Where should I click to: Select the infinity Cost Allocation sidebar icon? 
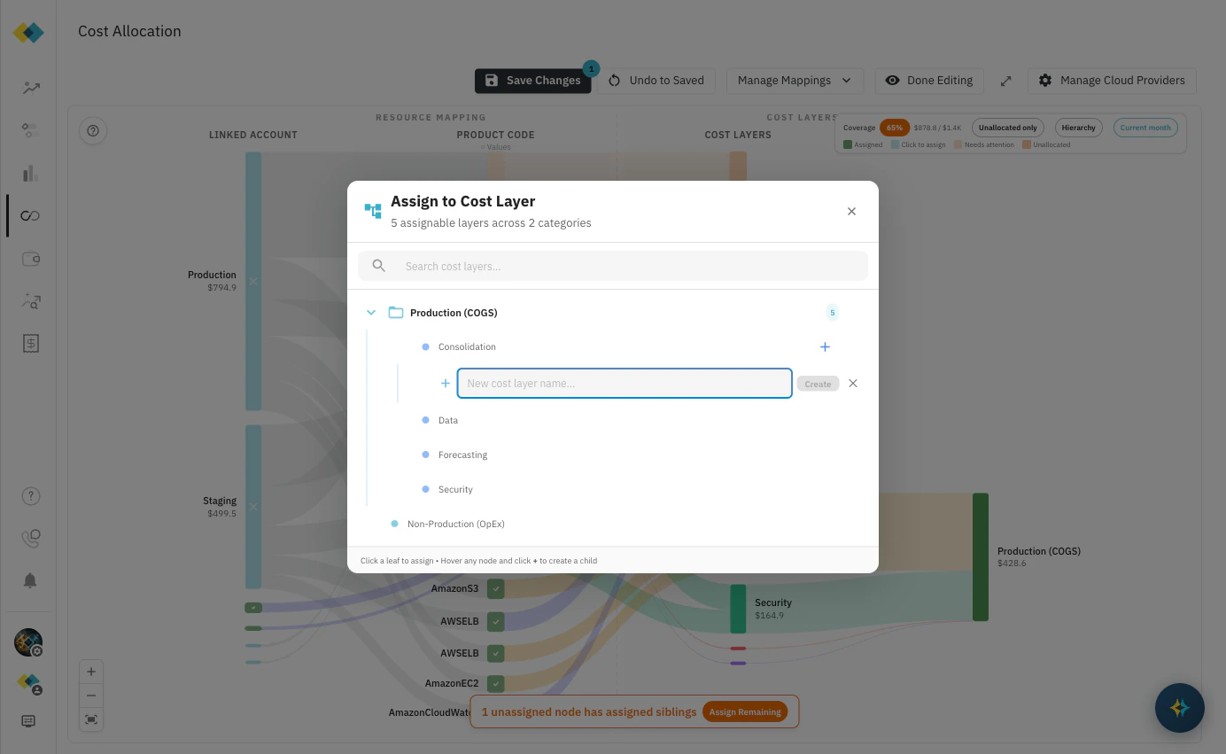click(x=31, y=216)
